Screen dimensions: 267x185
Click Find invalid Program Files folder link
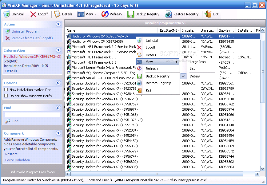[32, 172]
